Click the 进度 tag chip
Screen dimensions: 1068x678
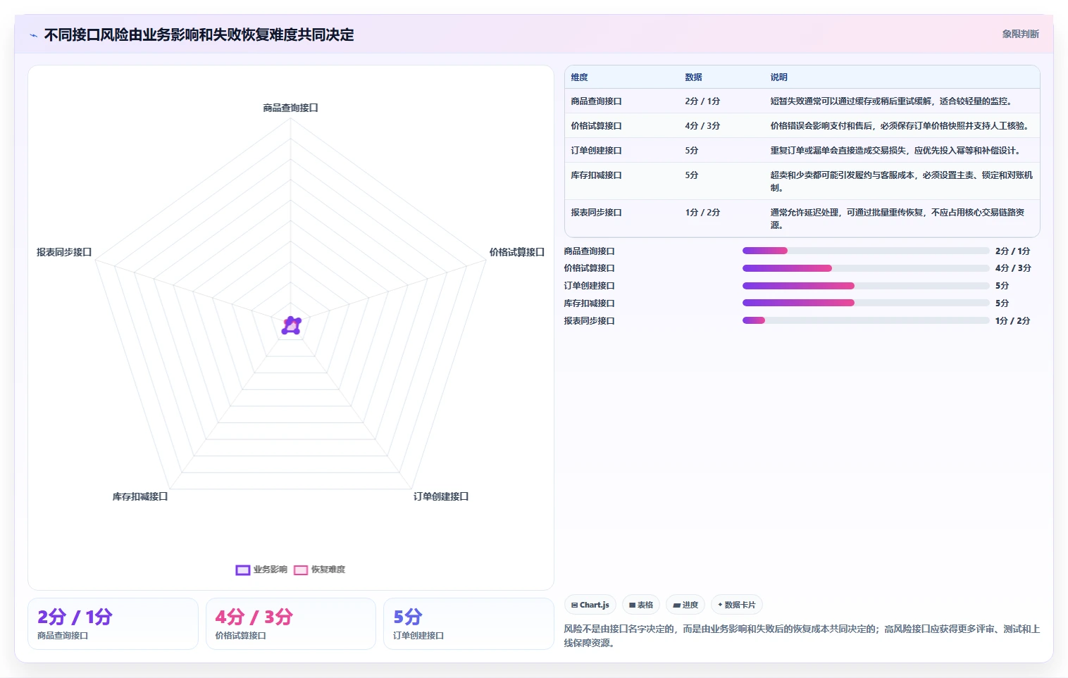click(x=685, y=605)
